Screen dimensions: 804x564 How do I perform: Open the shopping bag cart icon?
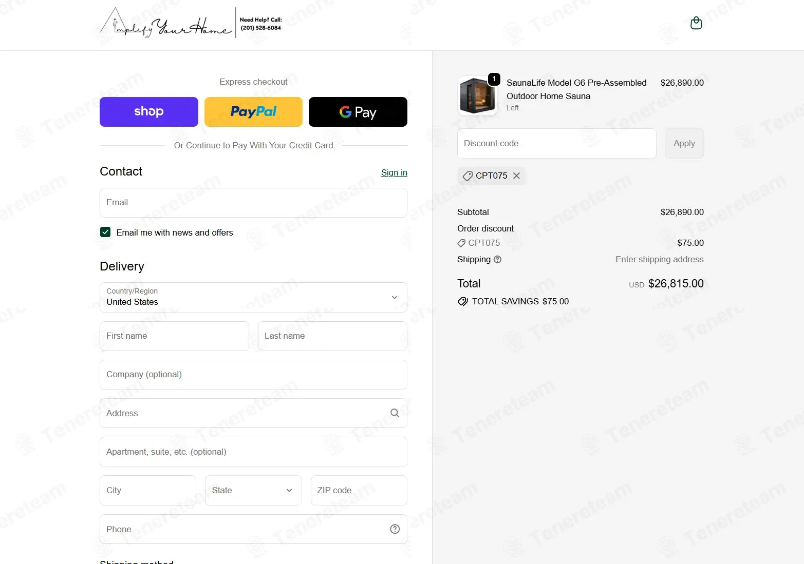click(x=696, y=23)
